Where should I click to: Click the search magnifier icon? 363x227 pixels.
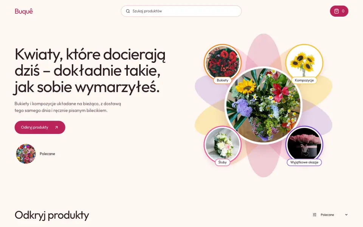(x=128, y=11)
